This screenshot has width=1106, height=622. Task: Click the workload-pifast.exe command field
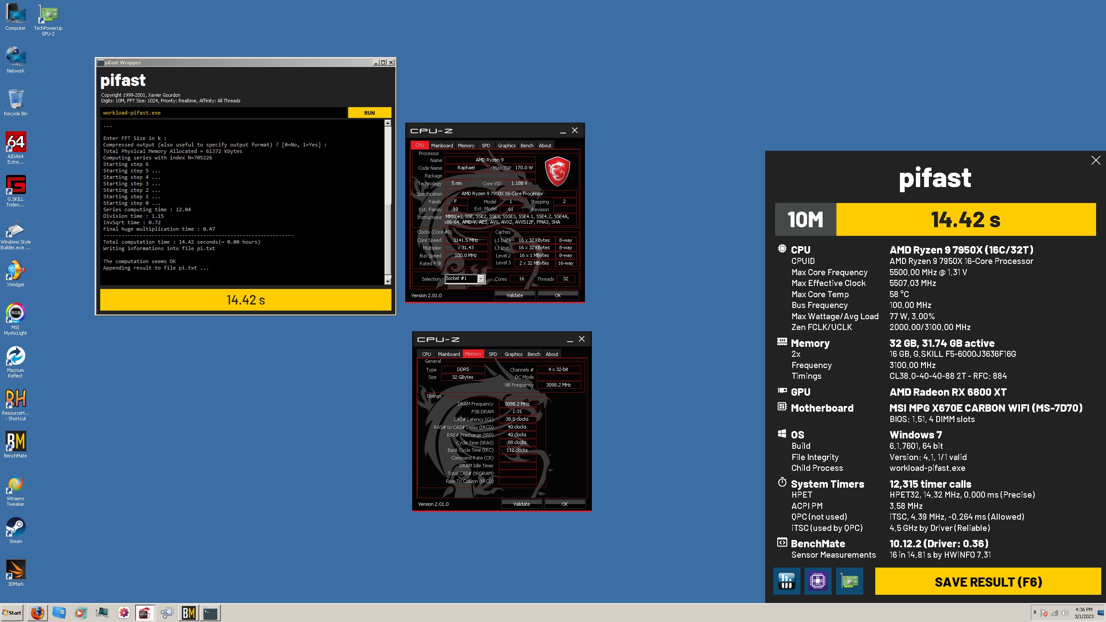(223, 113)
